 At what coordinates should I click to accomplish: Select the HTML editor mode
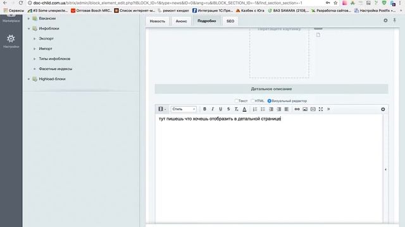point(258,101)
